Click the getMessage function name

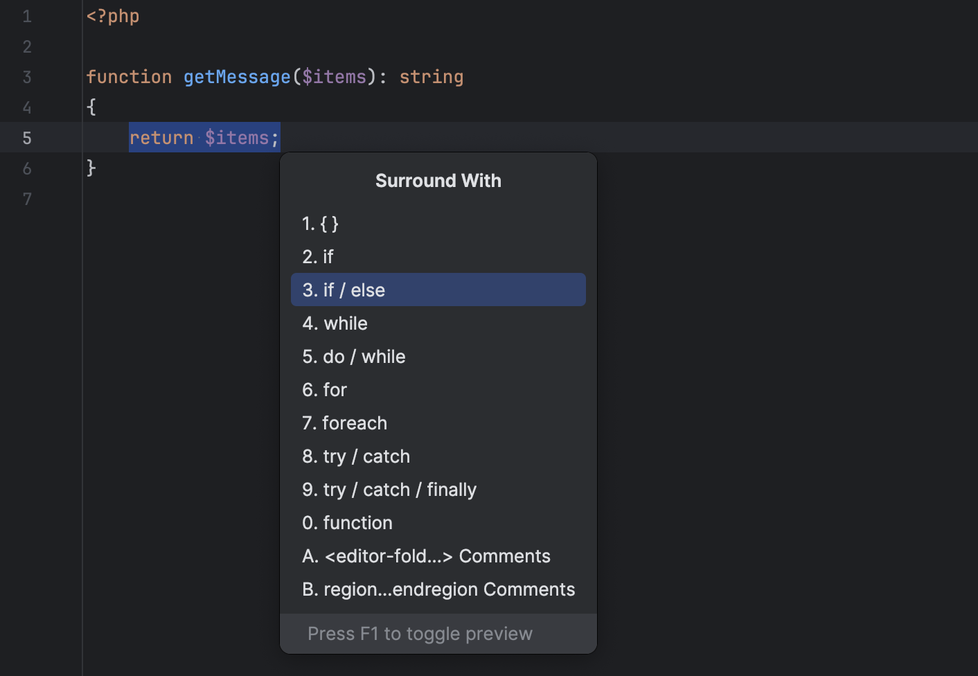(x=237, y=76)
